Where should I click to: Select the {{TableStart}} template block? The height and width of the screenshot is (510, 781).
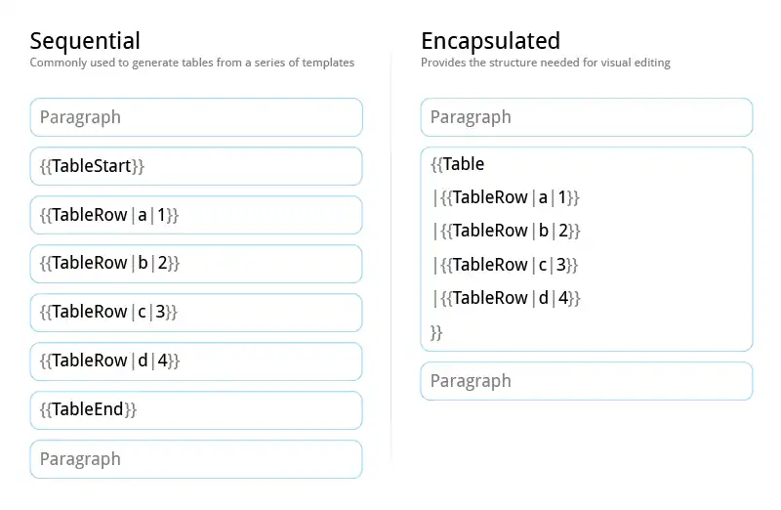click(x=196, y=166)
